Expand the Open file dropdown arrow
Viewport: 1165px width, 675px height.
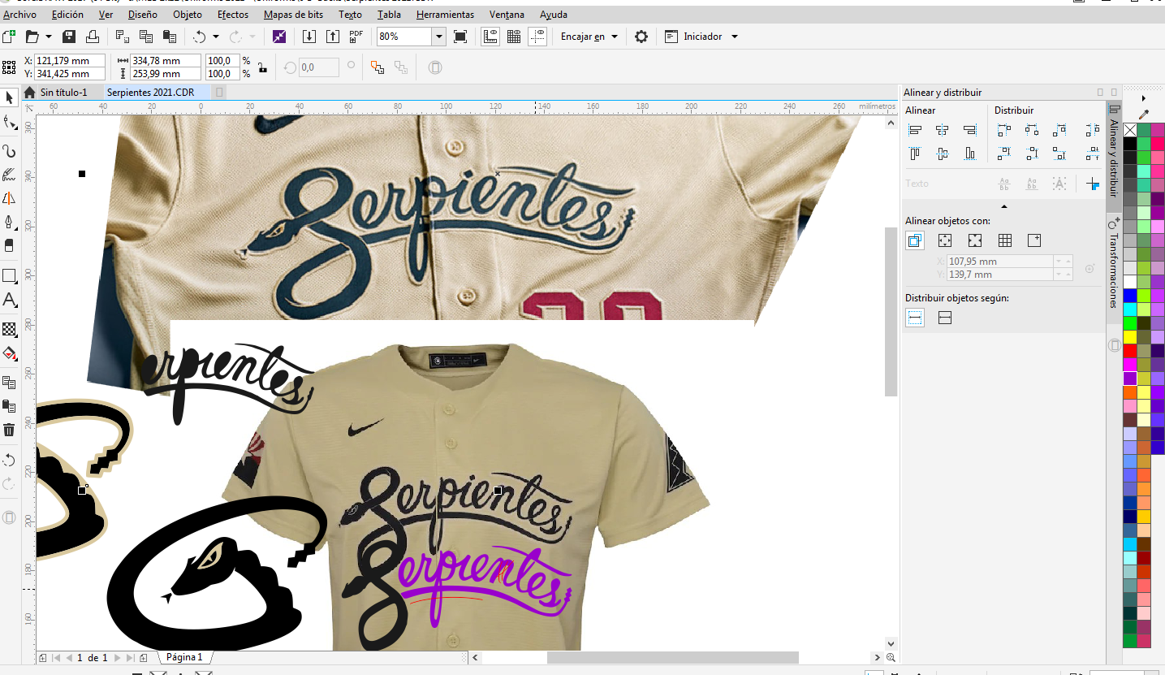tap(49, 37)
